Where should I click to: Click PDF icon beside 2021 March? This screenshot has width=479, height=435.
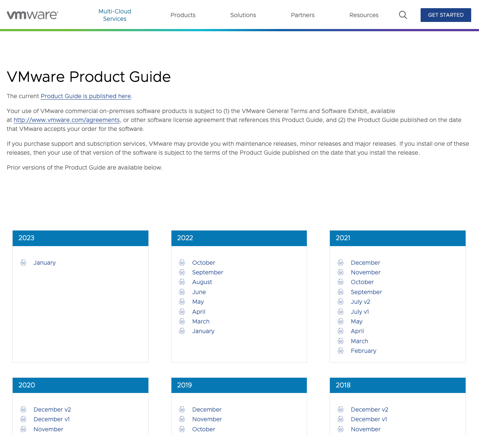click(341, 341)
